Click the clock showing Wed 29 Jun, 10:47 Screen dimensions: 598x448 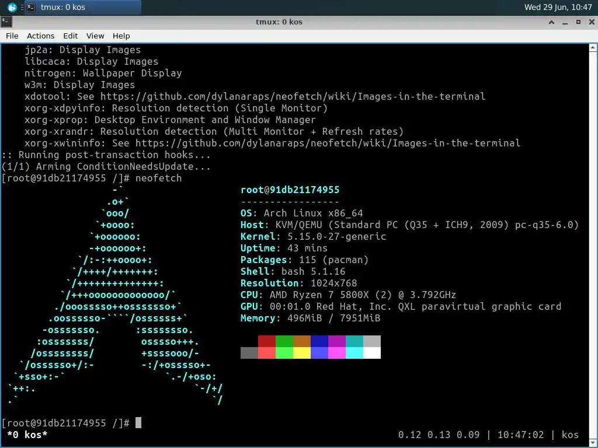(x=558, y=7)
